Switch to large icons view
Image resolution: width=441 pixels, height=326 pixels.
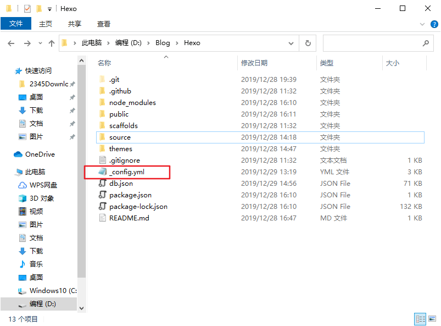tap(432, 319)
